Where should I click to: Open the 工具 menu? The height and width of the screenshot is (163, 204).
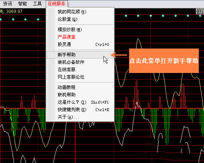pos(37,4)
